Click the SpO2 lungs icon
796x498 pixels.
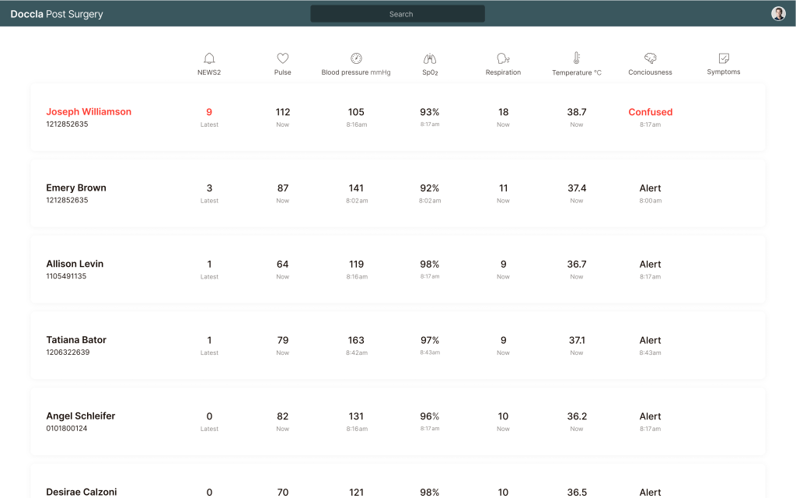(x=430, y=58)
